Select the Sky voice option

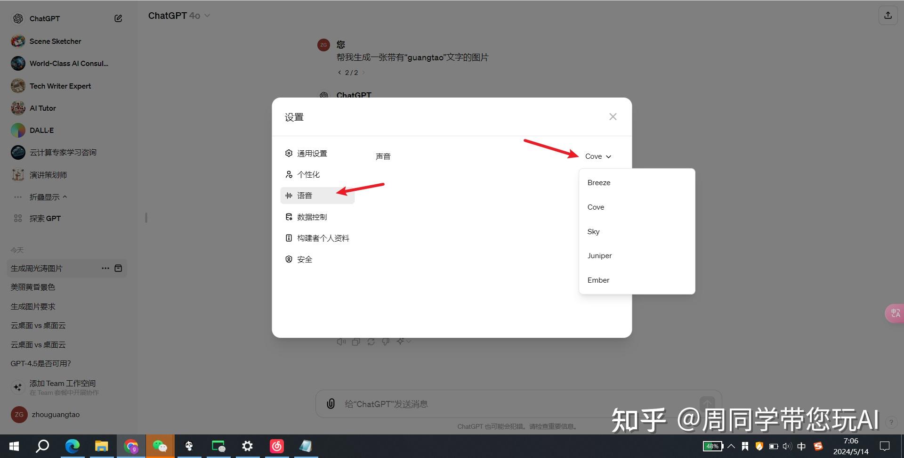pyautogui.click(x=593, y=231)
